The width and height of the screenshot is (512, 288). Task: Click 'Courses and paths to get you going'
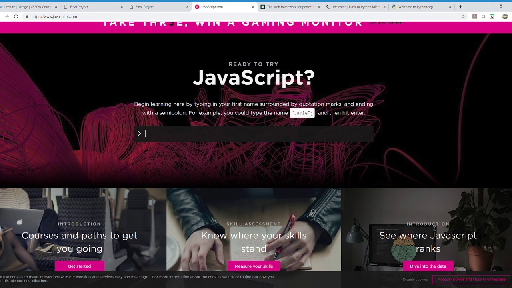[x=79, y=242]
